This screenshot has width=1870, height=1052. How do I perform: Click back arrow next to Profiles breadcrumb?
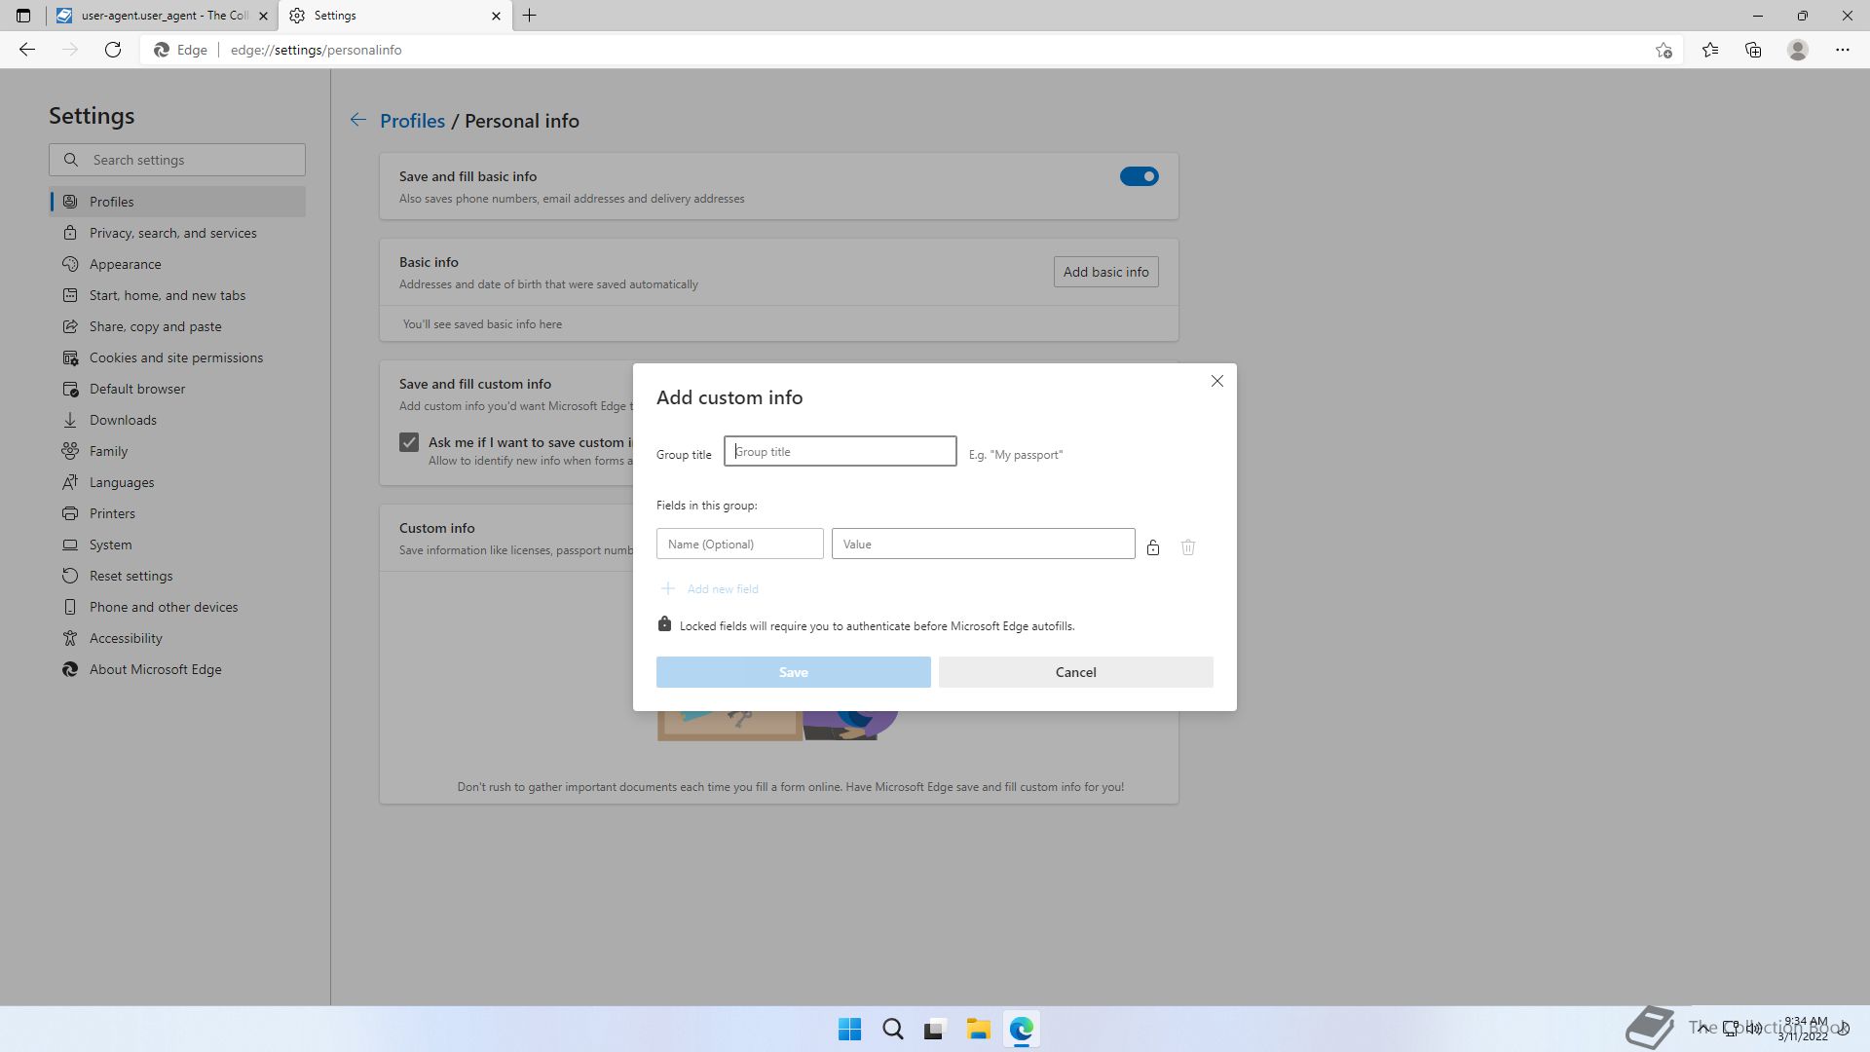[358, 120]
